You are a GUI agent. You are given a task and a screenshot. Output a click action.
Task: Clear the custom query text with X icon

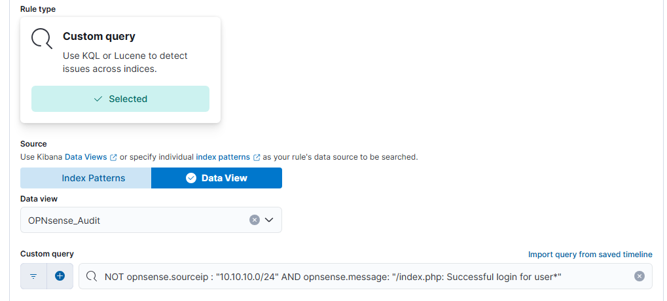[640, 276]
